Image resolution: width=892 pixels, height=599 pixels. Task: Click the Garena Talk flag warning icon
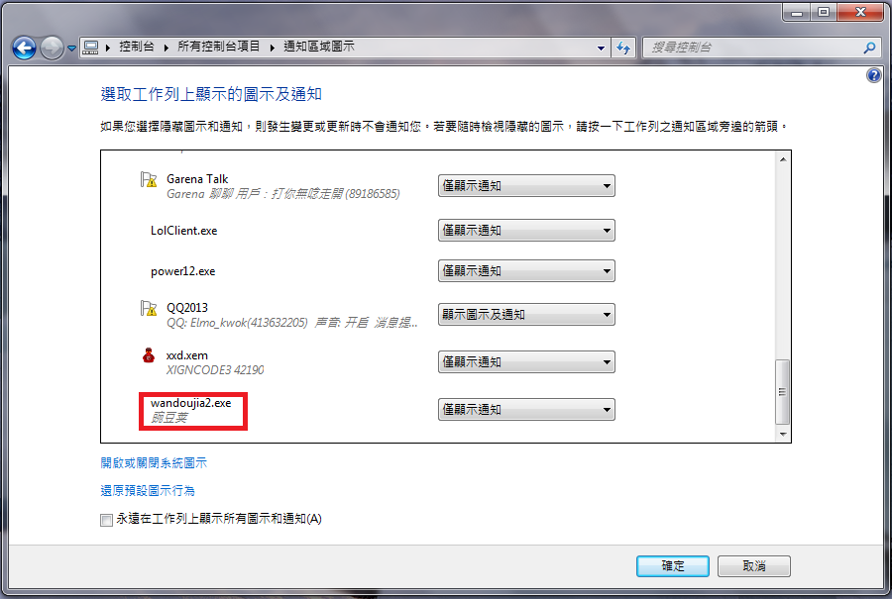coord(149,179)
